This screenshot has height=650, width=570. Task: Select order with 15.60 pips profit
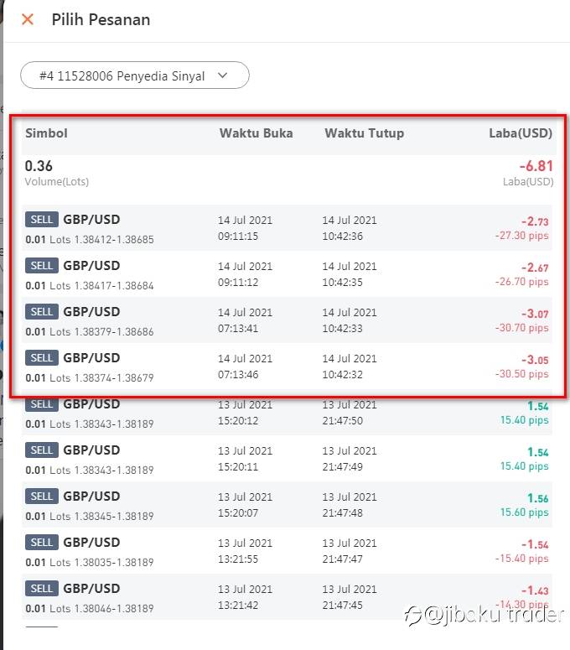(287, 505)
